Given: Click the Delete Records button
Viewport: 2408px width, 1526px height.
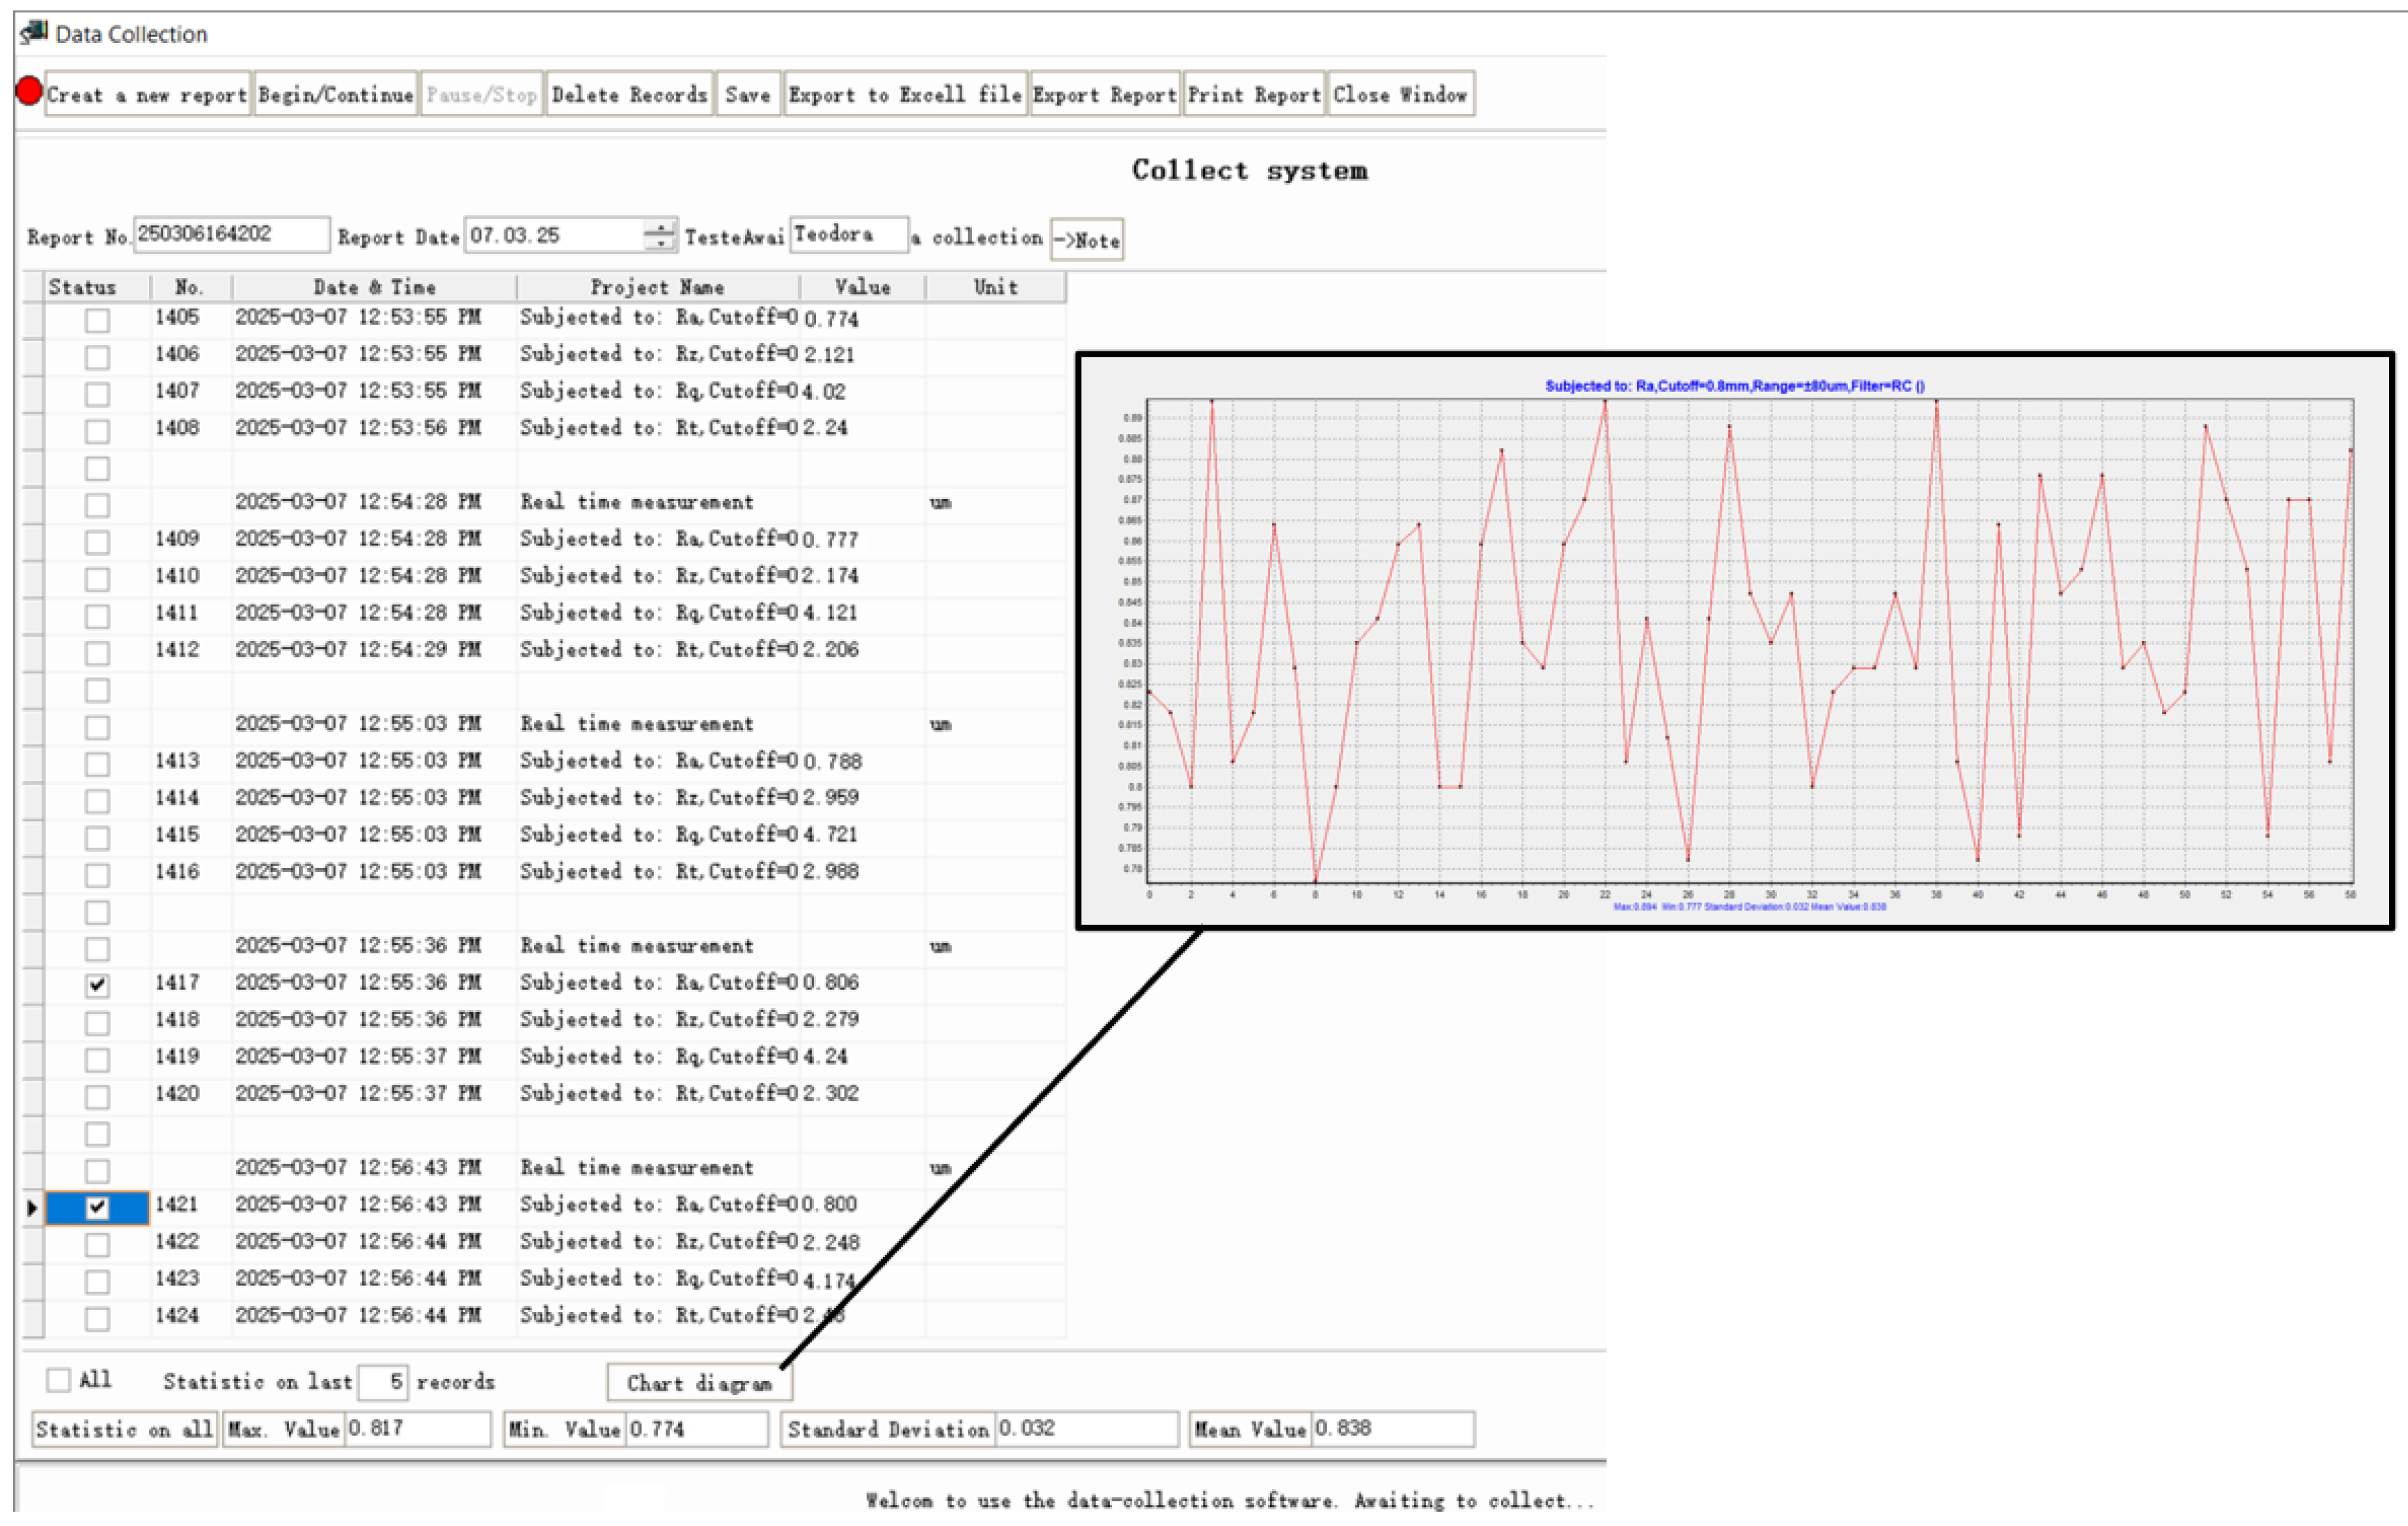Looking at the screenshot, I should click(x=629, y=95).
